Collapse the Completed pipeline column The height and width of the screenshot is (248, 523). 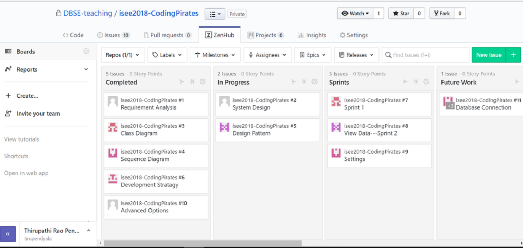pos(182,82)
